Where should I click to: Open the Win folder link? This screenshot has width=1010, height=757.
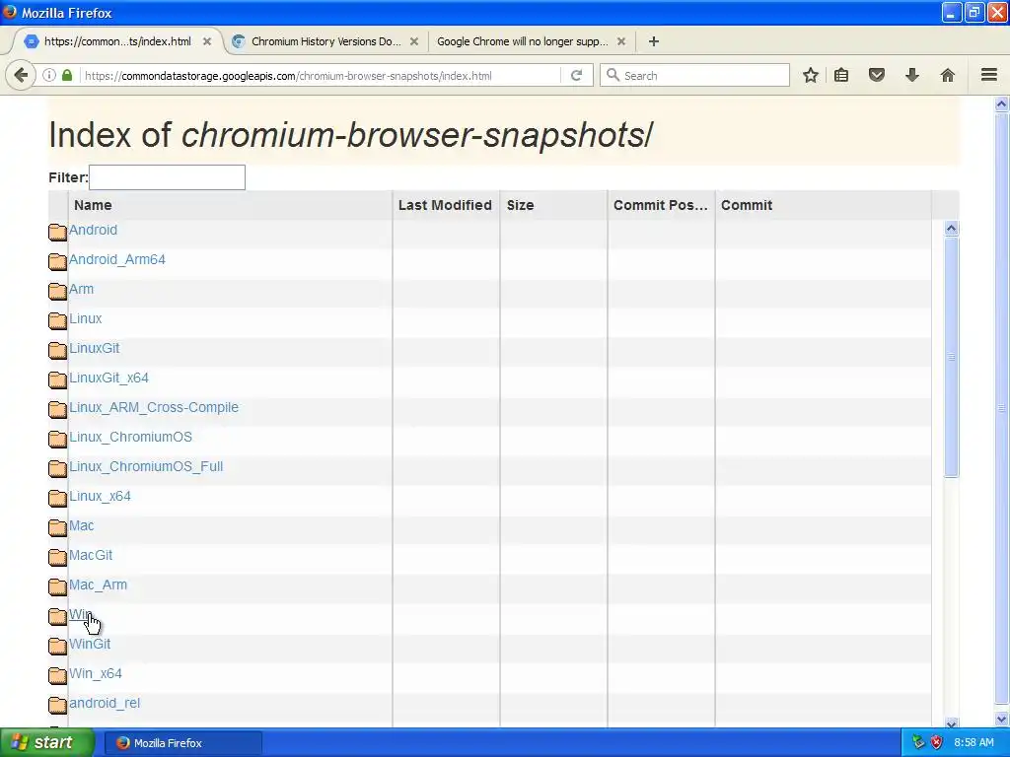click(x=80, y=614)
